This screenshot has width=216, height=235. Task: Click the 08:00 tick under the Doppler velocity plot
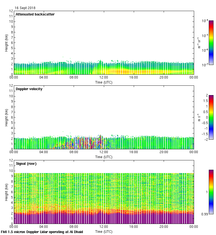pyautogui.click(x=74, y=152)
